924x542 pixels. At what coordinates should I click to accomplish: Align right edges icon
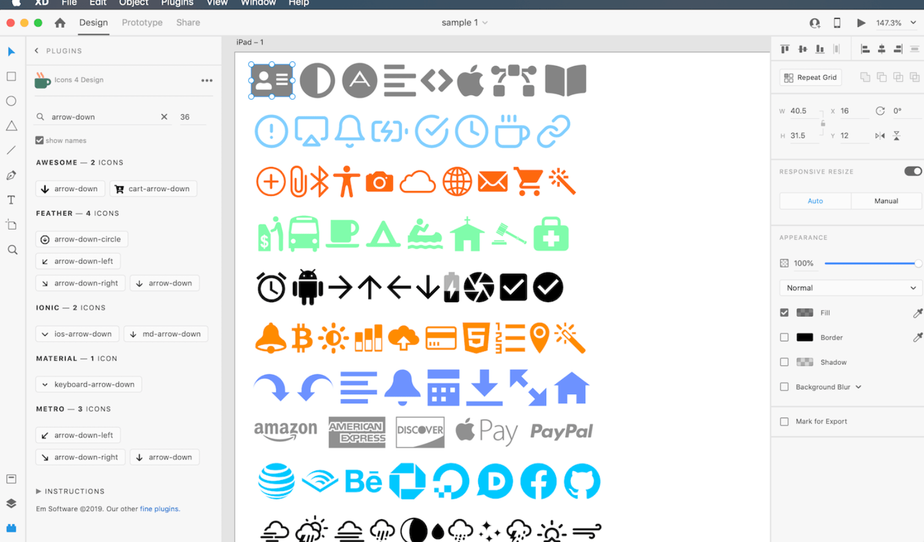898,49
